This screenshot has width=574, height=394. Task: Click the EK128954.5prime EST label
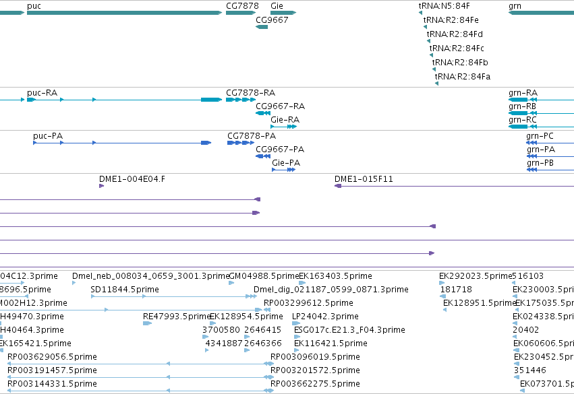tap(246, 317)
